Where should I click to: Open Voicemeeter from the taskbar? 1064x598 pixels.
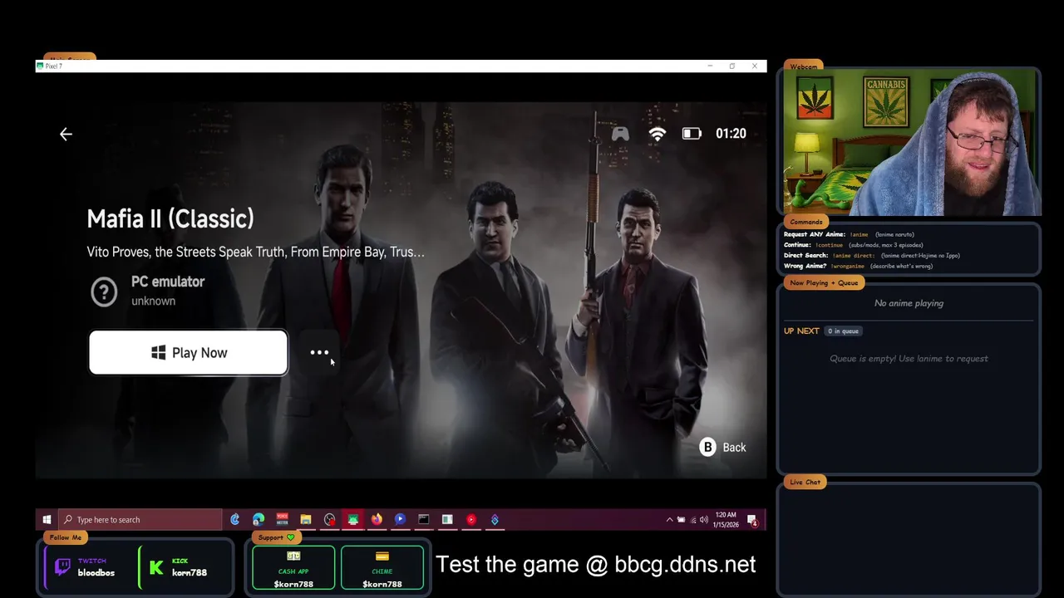(x=282, y=520)
